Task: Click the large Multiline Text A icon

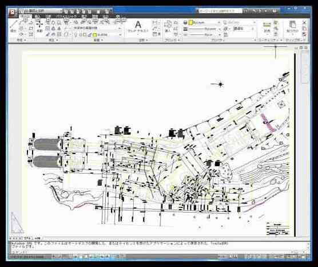Action: tap(138, 25)
